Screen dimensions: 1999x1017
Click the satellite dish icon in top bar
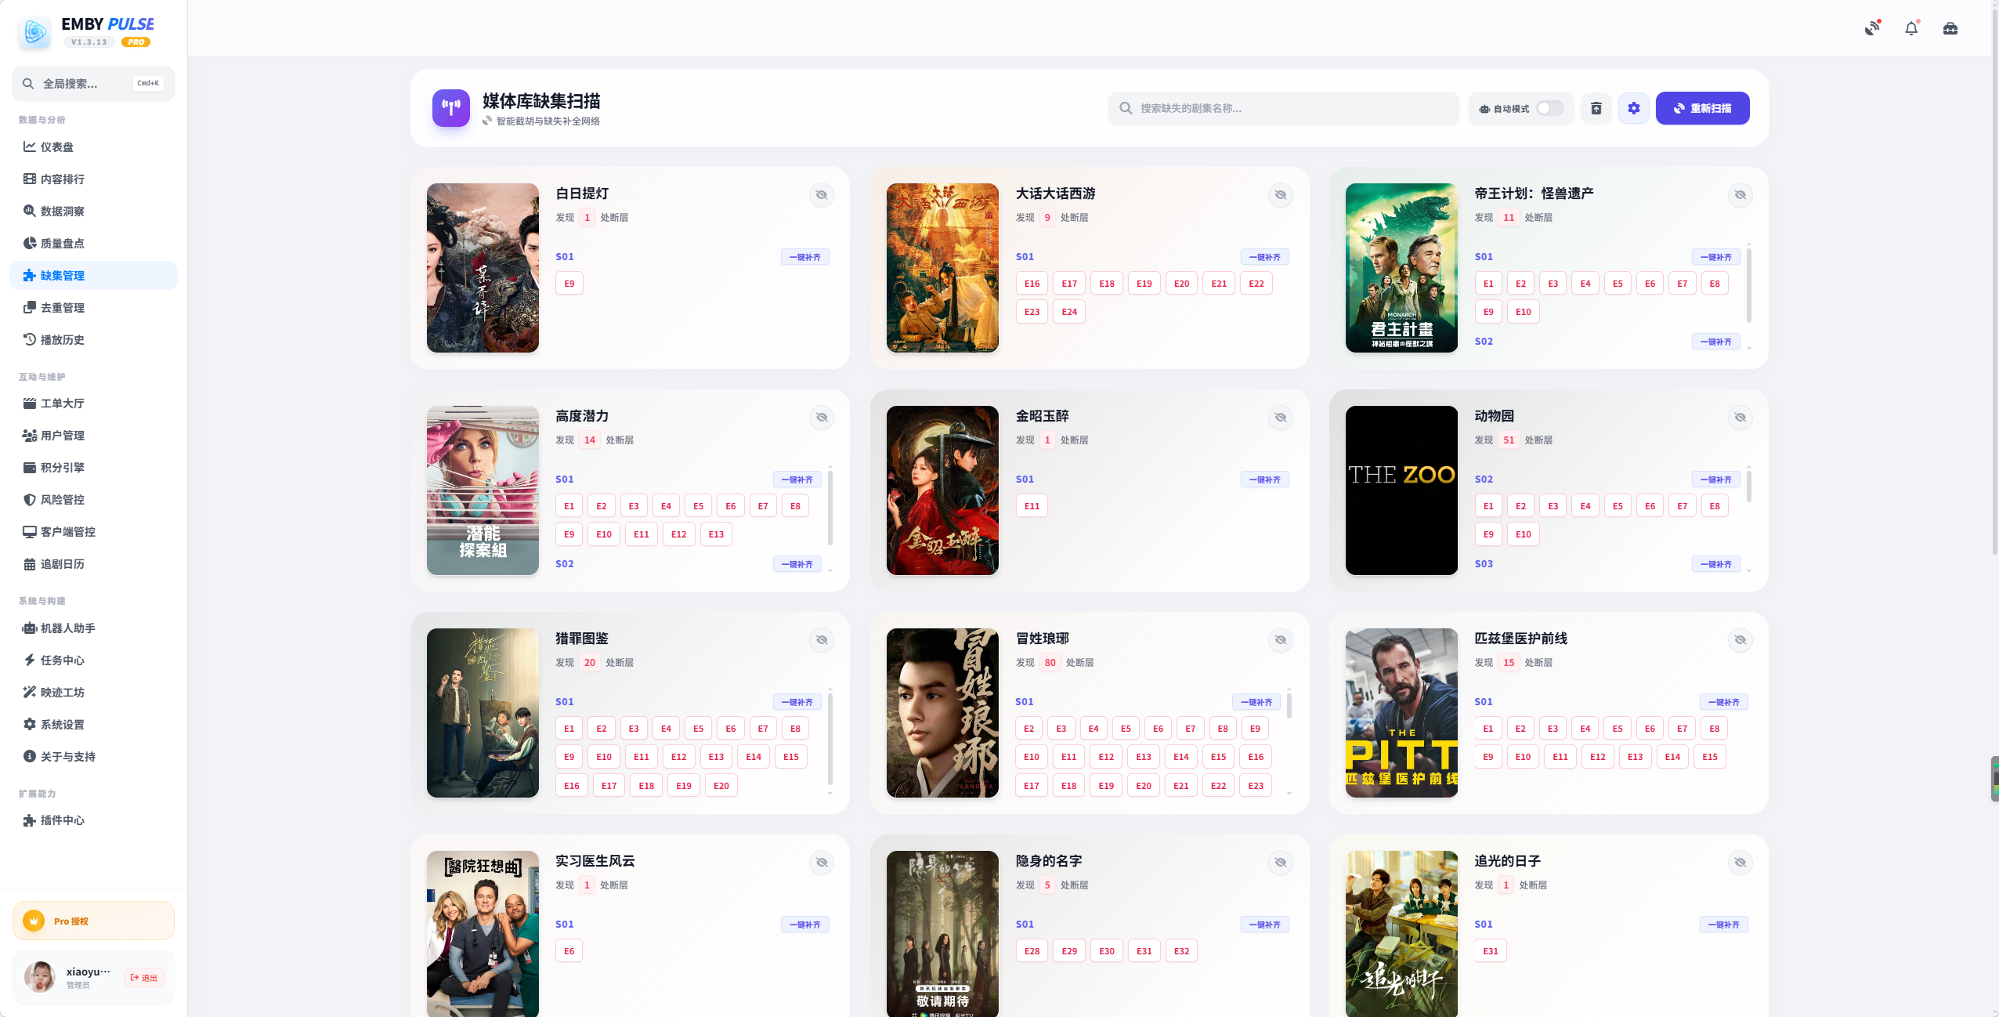coord(1872,28)
